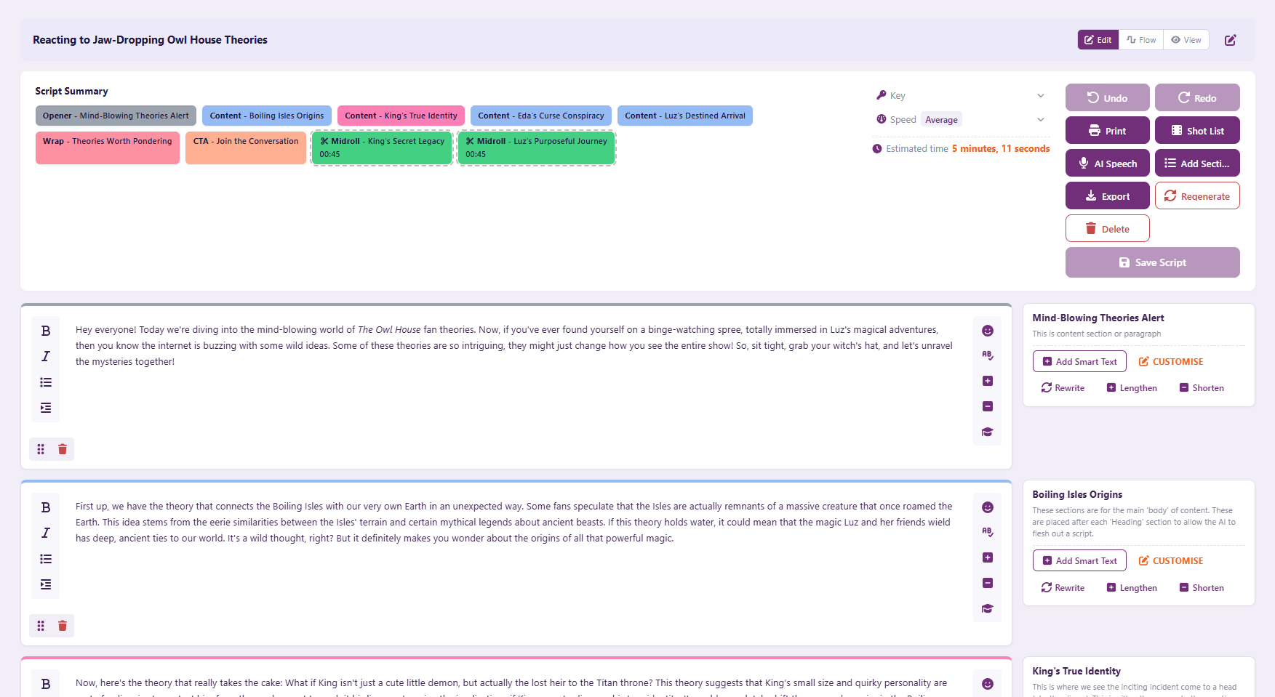Select Content - Luz's Destined Arrival chip
The height and width of the screenshot is (697, 1275).
pyautogui.click(x=685, y=116)
